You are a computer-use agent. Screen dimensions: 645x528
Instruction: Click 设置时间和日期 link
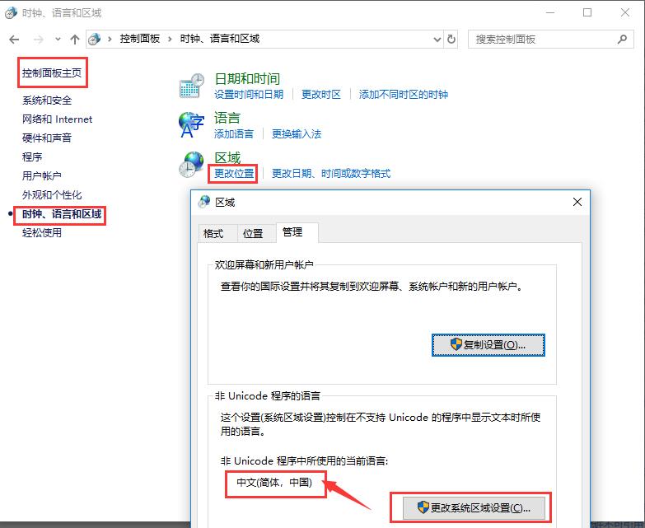click(249, 94)
